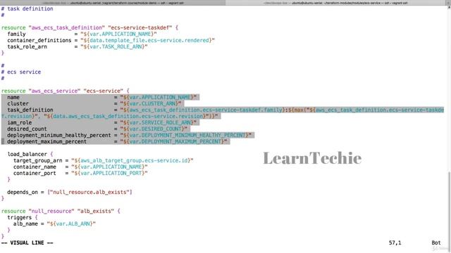Screen dimensions: 451x253
Task: Click the 'load_balancer' block keyword
Action: pyautogui.click(x=27, y=154)
